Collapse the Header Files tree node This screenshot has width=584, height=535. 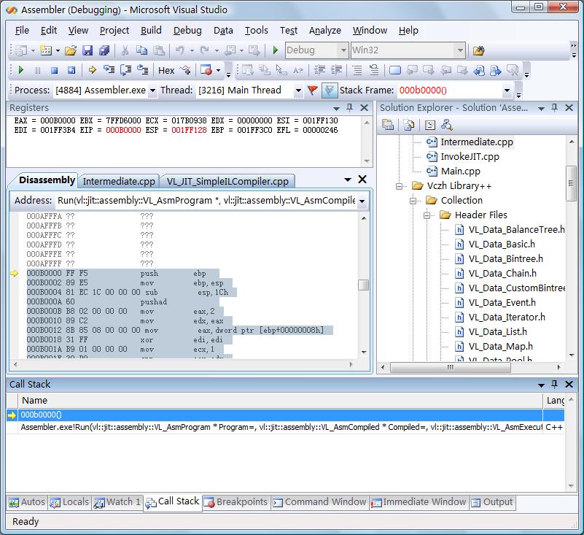click(x=428, y=215)
